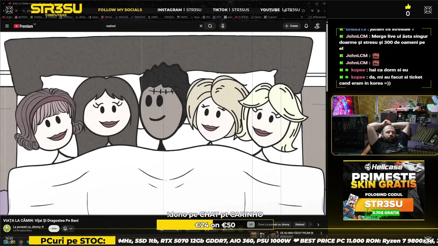Click the 'PCuri pe STOC:' ticker label

[73, 241]
